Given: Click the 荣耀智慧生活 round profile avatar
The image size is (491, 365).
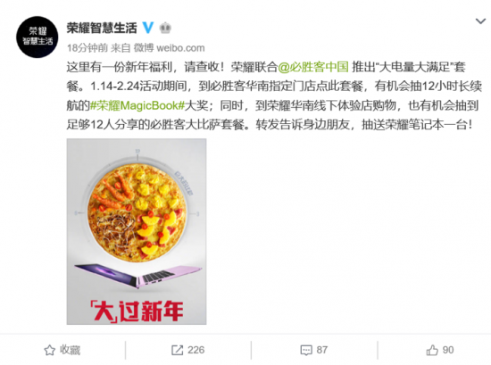Looking at the screenshot, I should pyautogui.click(x=37, y=37).
